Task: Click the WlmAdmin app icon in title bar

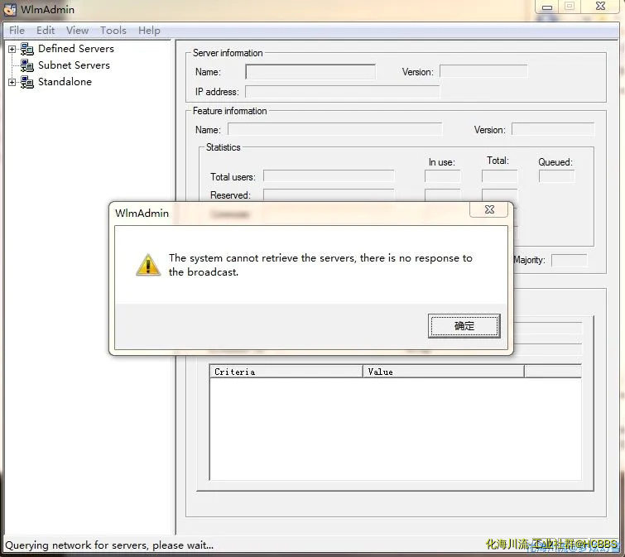Action: [10, 10]
